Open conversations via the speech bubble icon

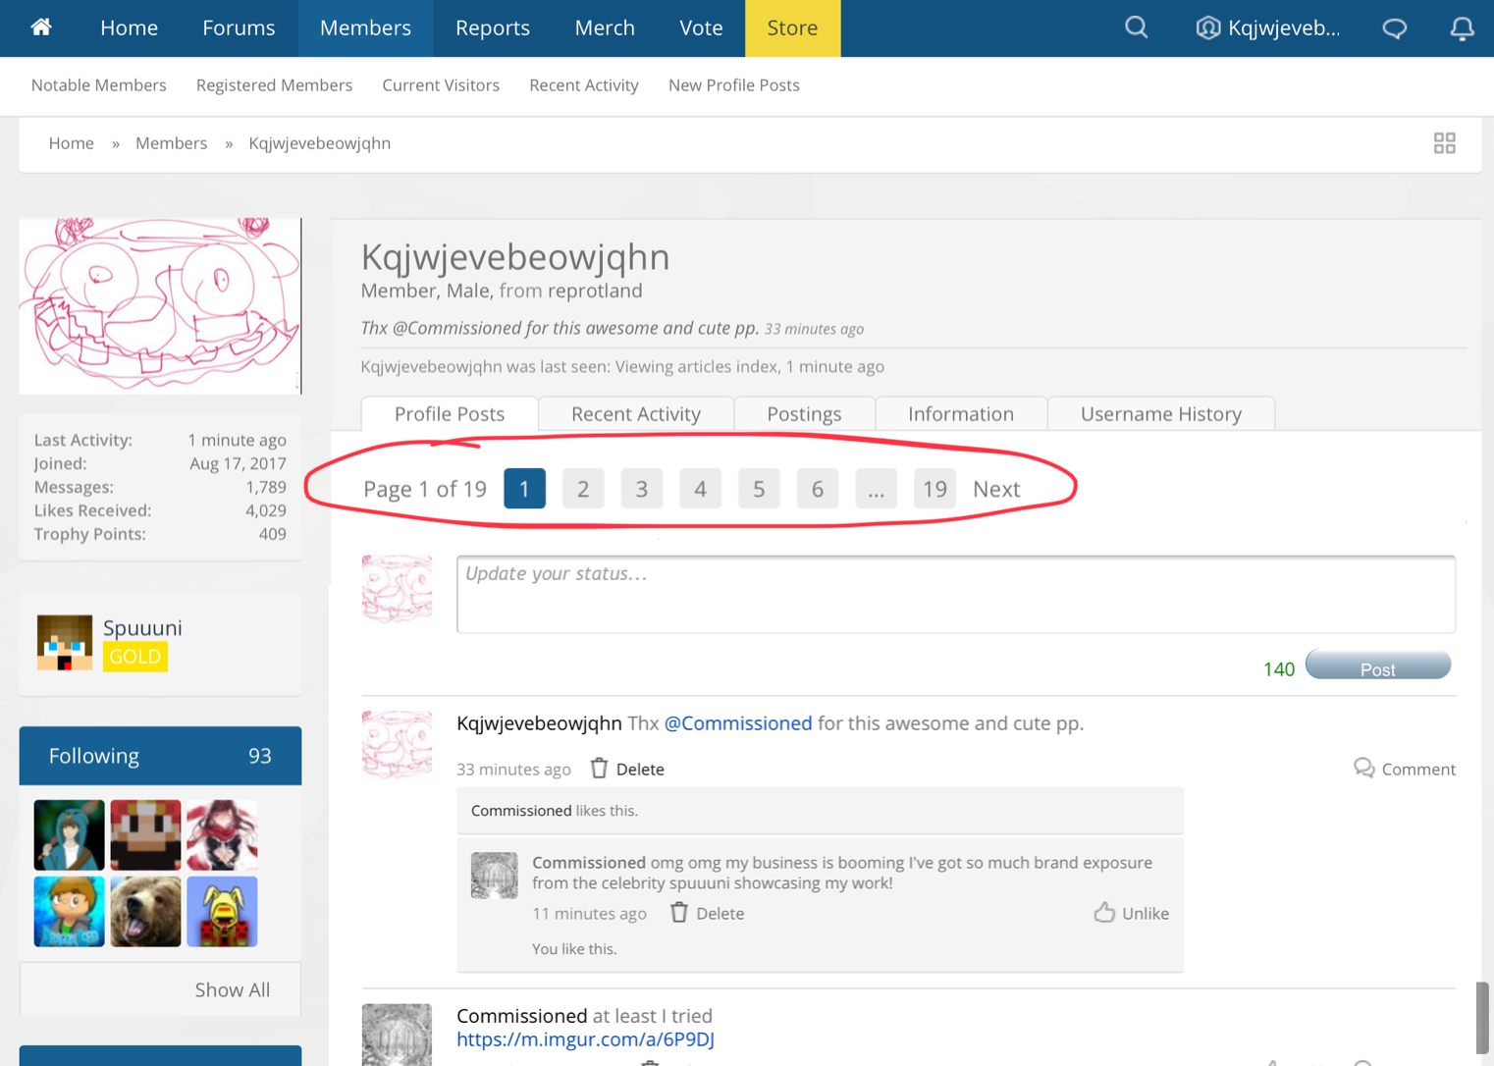tap(1395, 28)
